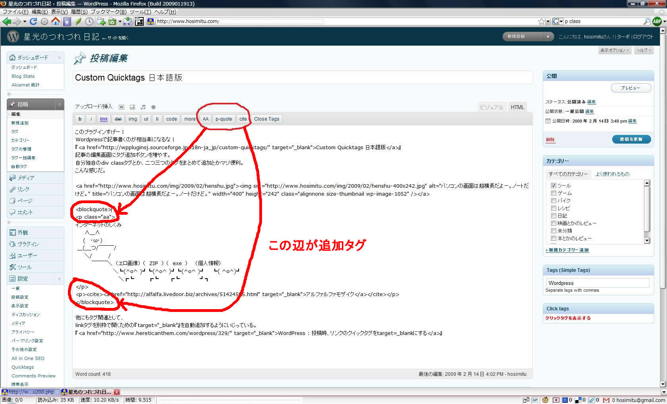This screenshot has height=404, width=667.
Task: Expand the ヘルプ panel
Action: pyautogui.click(x=644, y=50)
